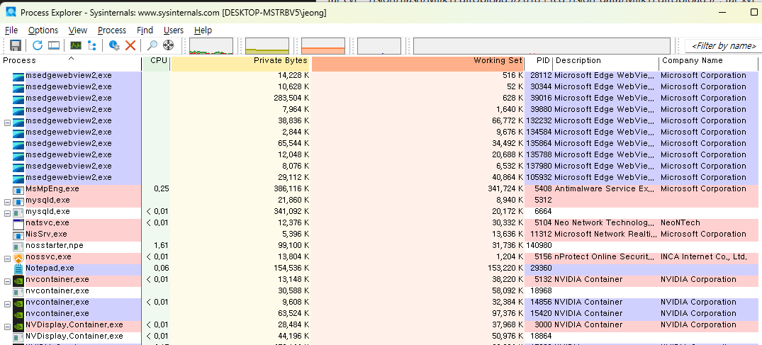Select the natsvc.exe process row
The width and height of the screenshot is (762, 345).
379,223
